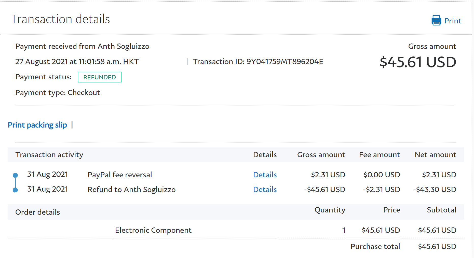The height and width of the screenshot is (258, 474).
Task: Open Details for the refund row
Action: click(x=265, y=190)
